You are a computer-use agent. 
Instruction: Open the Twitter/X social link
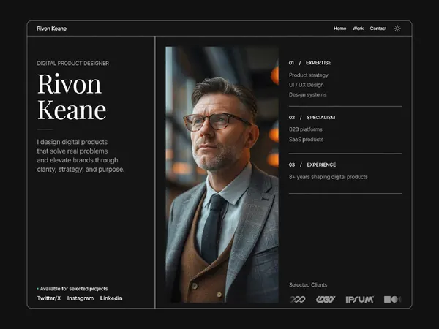pyautogui.click(x=49, y=298)
